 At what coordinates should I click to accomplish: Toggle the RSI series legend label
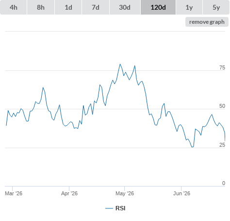(120, 208)
